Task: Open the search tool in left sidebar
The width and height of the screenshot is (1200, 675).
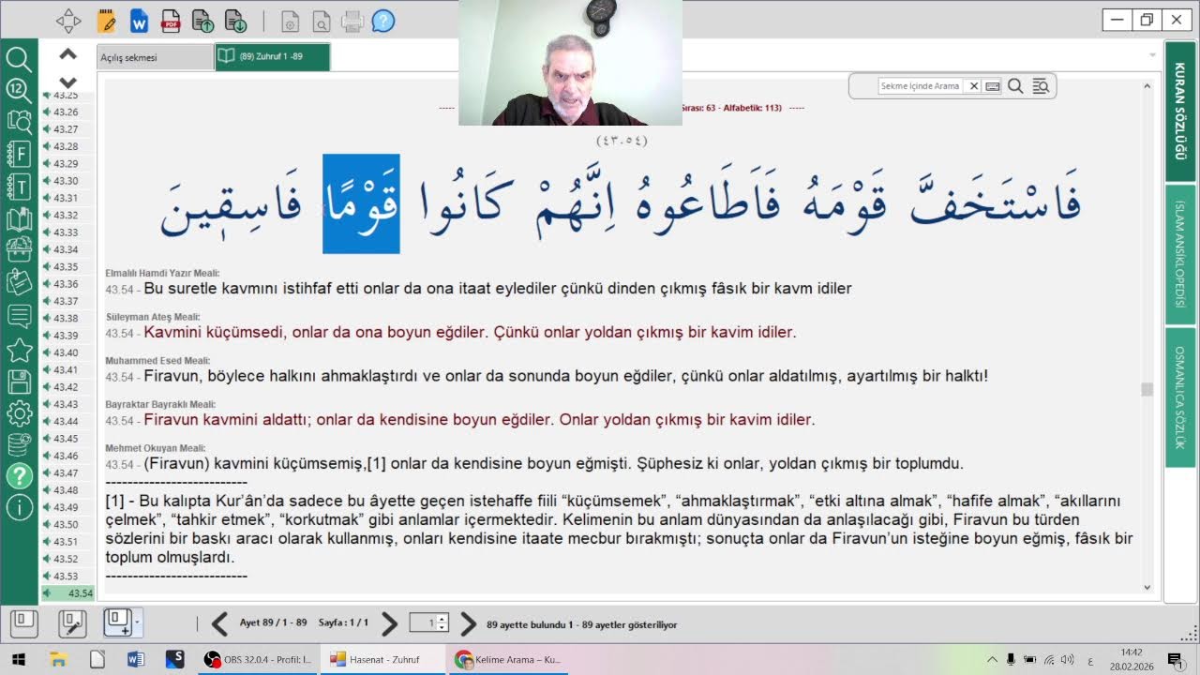Action: point(19,59)
